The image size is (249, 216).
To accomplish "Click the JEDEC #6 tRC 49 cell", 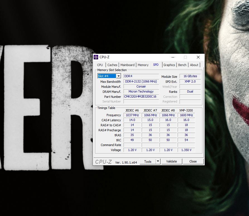I will (x=132, y=140).
